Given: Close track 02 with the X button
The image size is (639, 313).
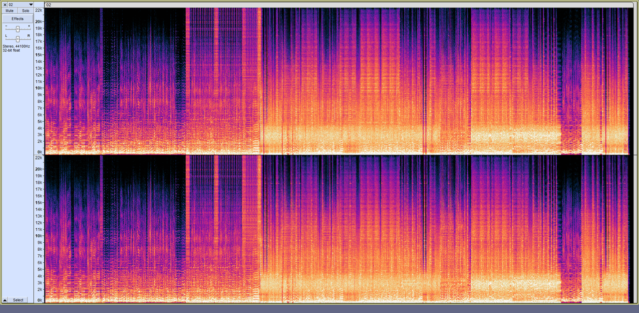Looking at the screenshot, I should pos(5,4).
